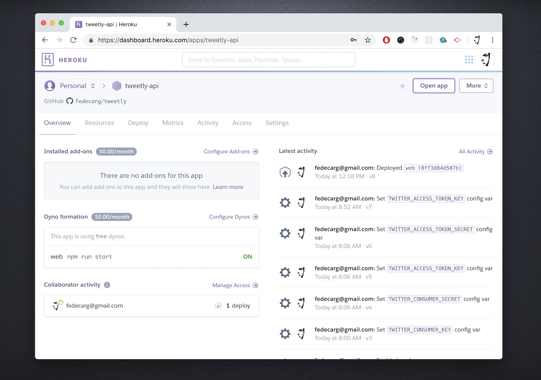The image size is (541, 380).
Task: Open the Metrics tab
Action: pyautogui.click(x=173, y=123)
